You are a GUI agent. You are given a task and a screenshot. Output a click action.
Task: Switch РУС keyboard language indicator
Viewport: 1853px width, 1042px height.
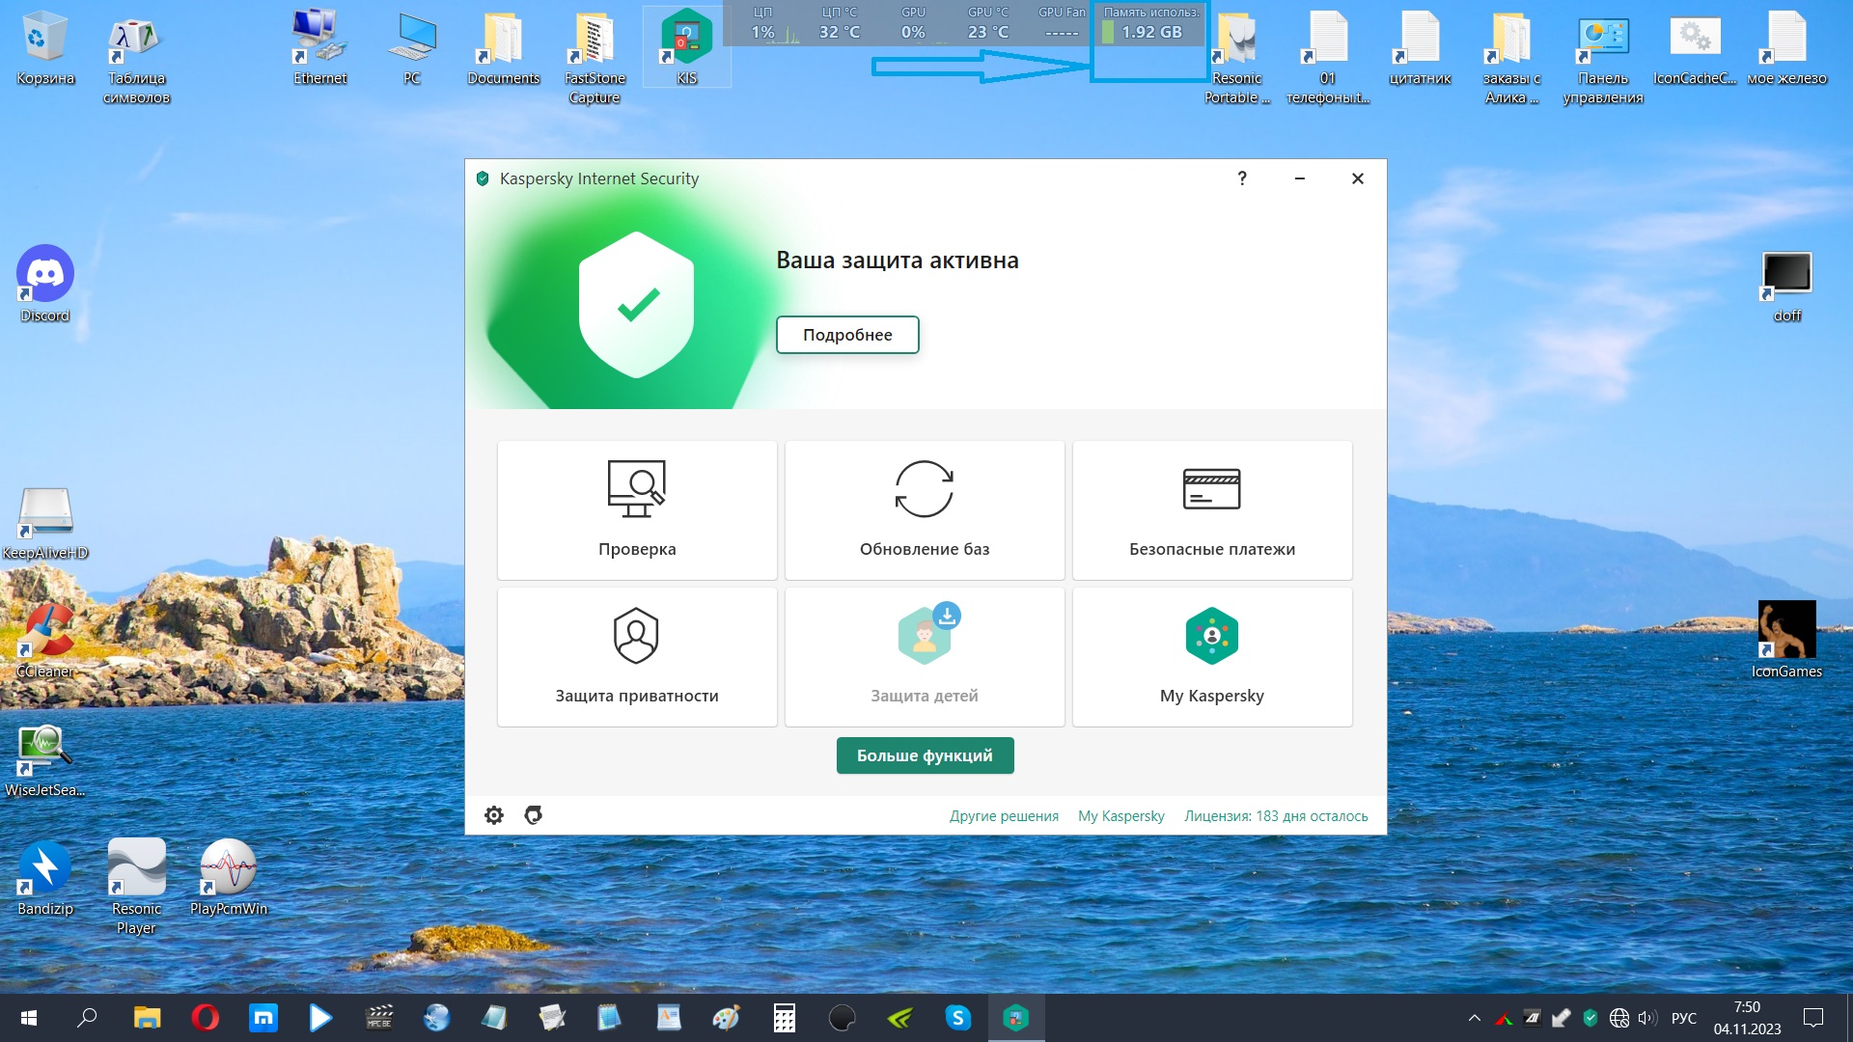coord(1683,1018)
